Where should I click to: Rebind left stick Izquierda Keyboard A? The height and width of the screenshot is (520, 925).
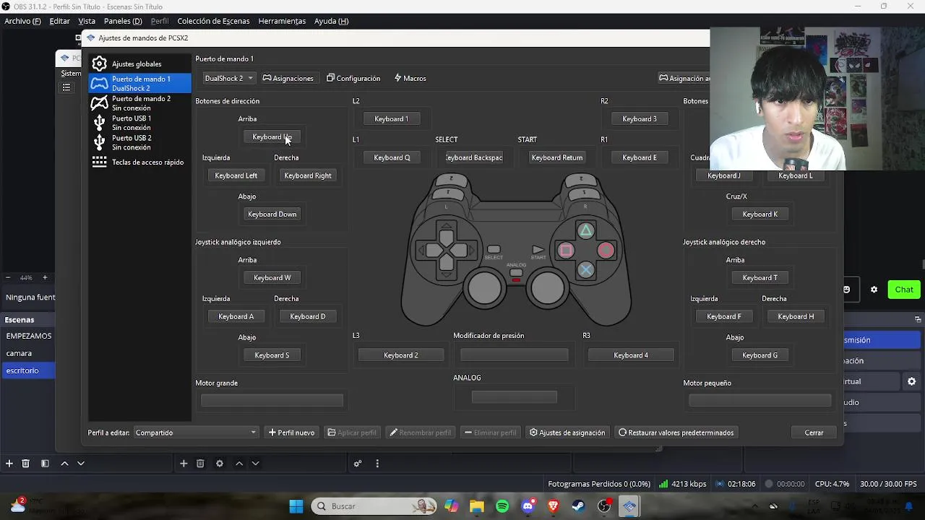(x=236, y=316)
